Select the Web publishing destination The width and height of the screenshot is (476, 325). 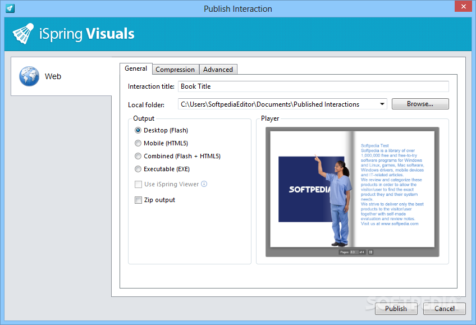(61, 76)
